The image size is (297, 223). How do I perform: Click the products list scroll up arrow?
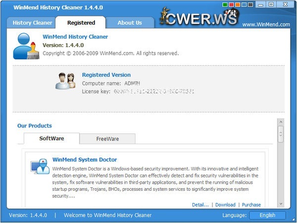pos(281,122)
